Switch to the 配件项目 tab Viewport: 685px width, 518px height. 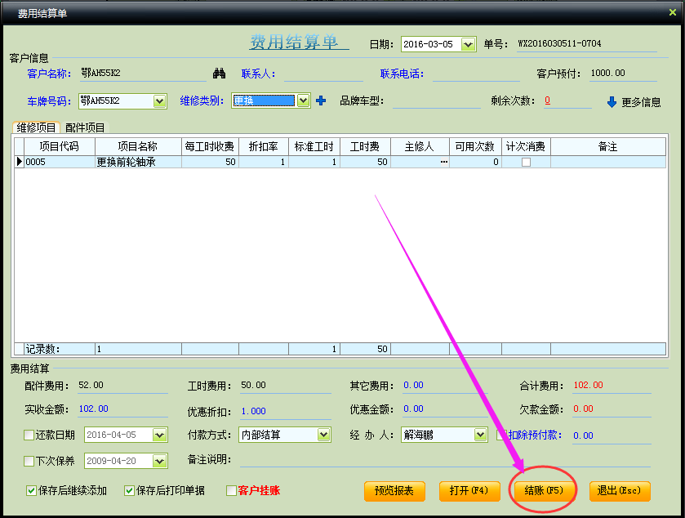[85, 127]
